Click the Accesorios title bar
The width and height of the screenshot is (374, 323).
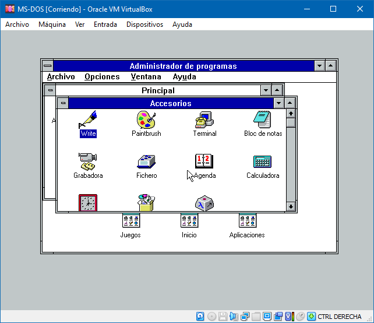pos(171,103)
